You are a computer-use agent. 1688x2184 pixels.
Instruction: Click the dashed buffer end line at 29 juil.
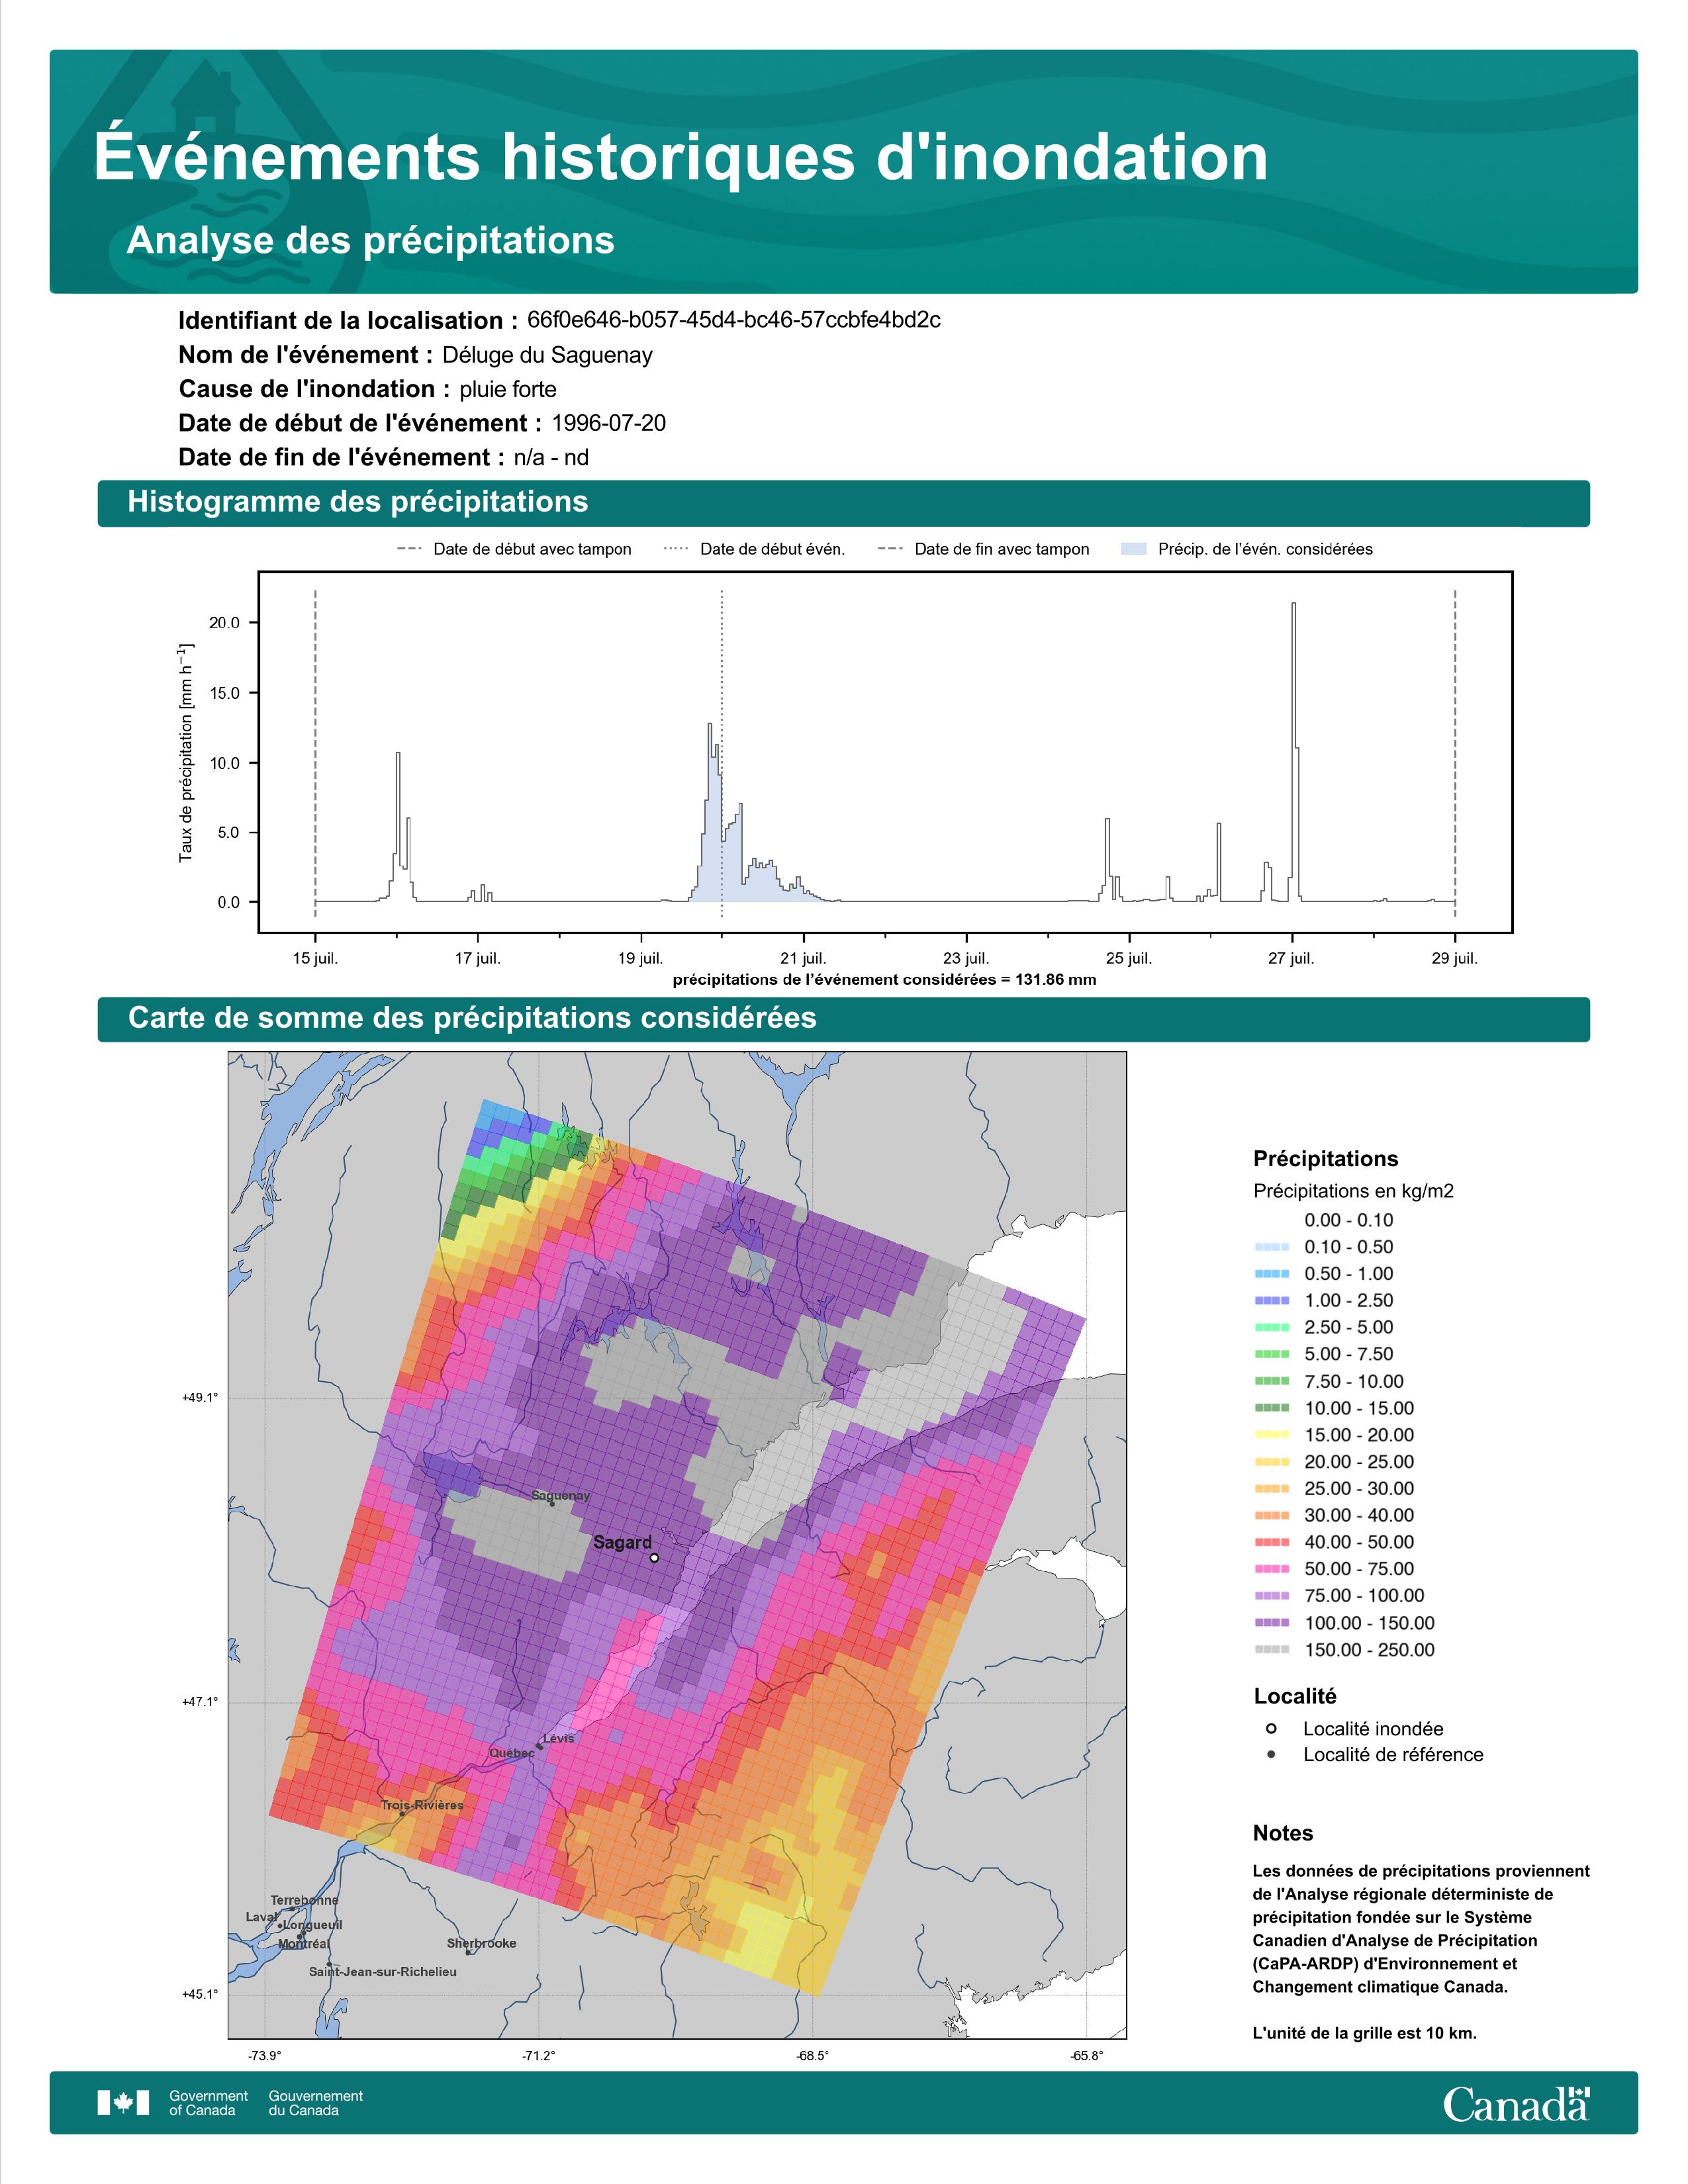[1455, 752]
